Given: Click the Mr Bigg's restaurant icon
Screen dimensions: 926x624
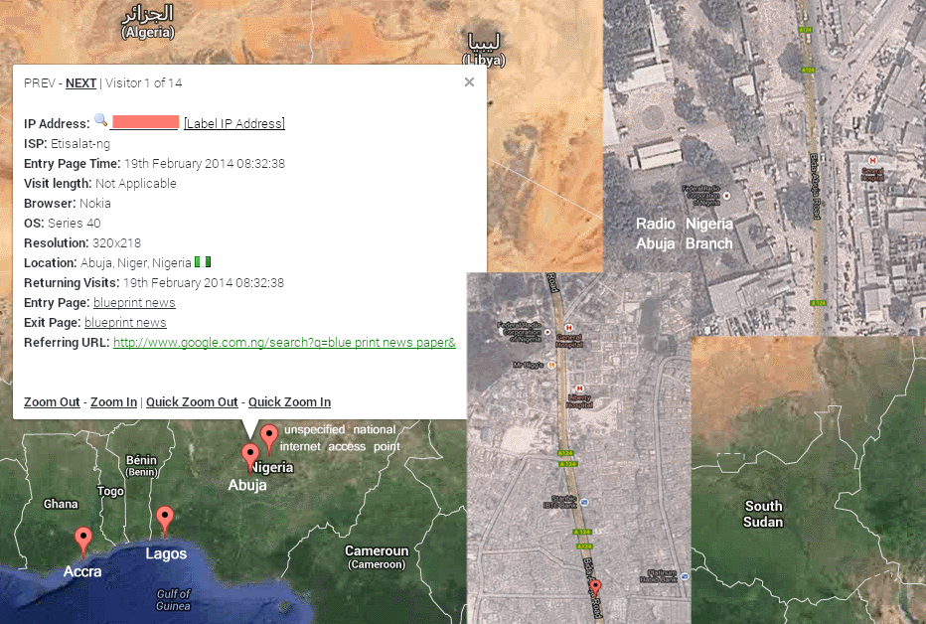Looking at the screenshot, I should point(552,366).
